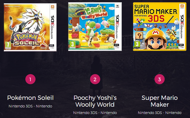Click the question mark block on Mario Maker cover
Image resolution: width=190 pixels, height=118 pixels.
(x=139, y=36)
